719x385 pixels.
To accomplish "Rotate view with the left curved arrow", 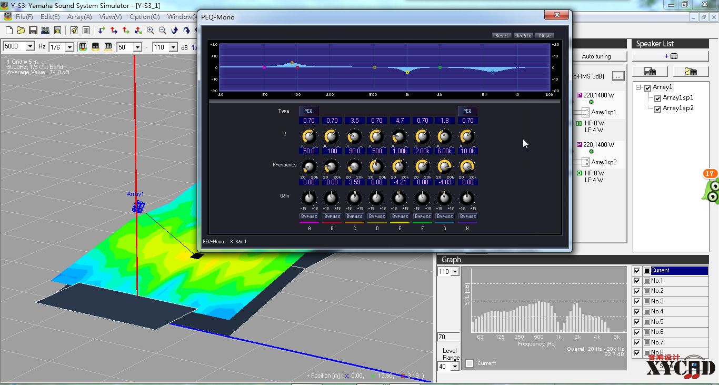I will (175, 31).
